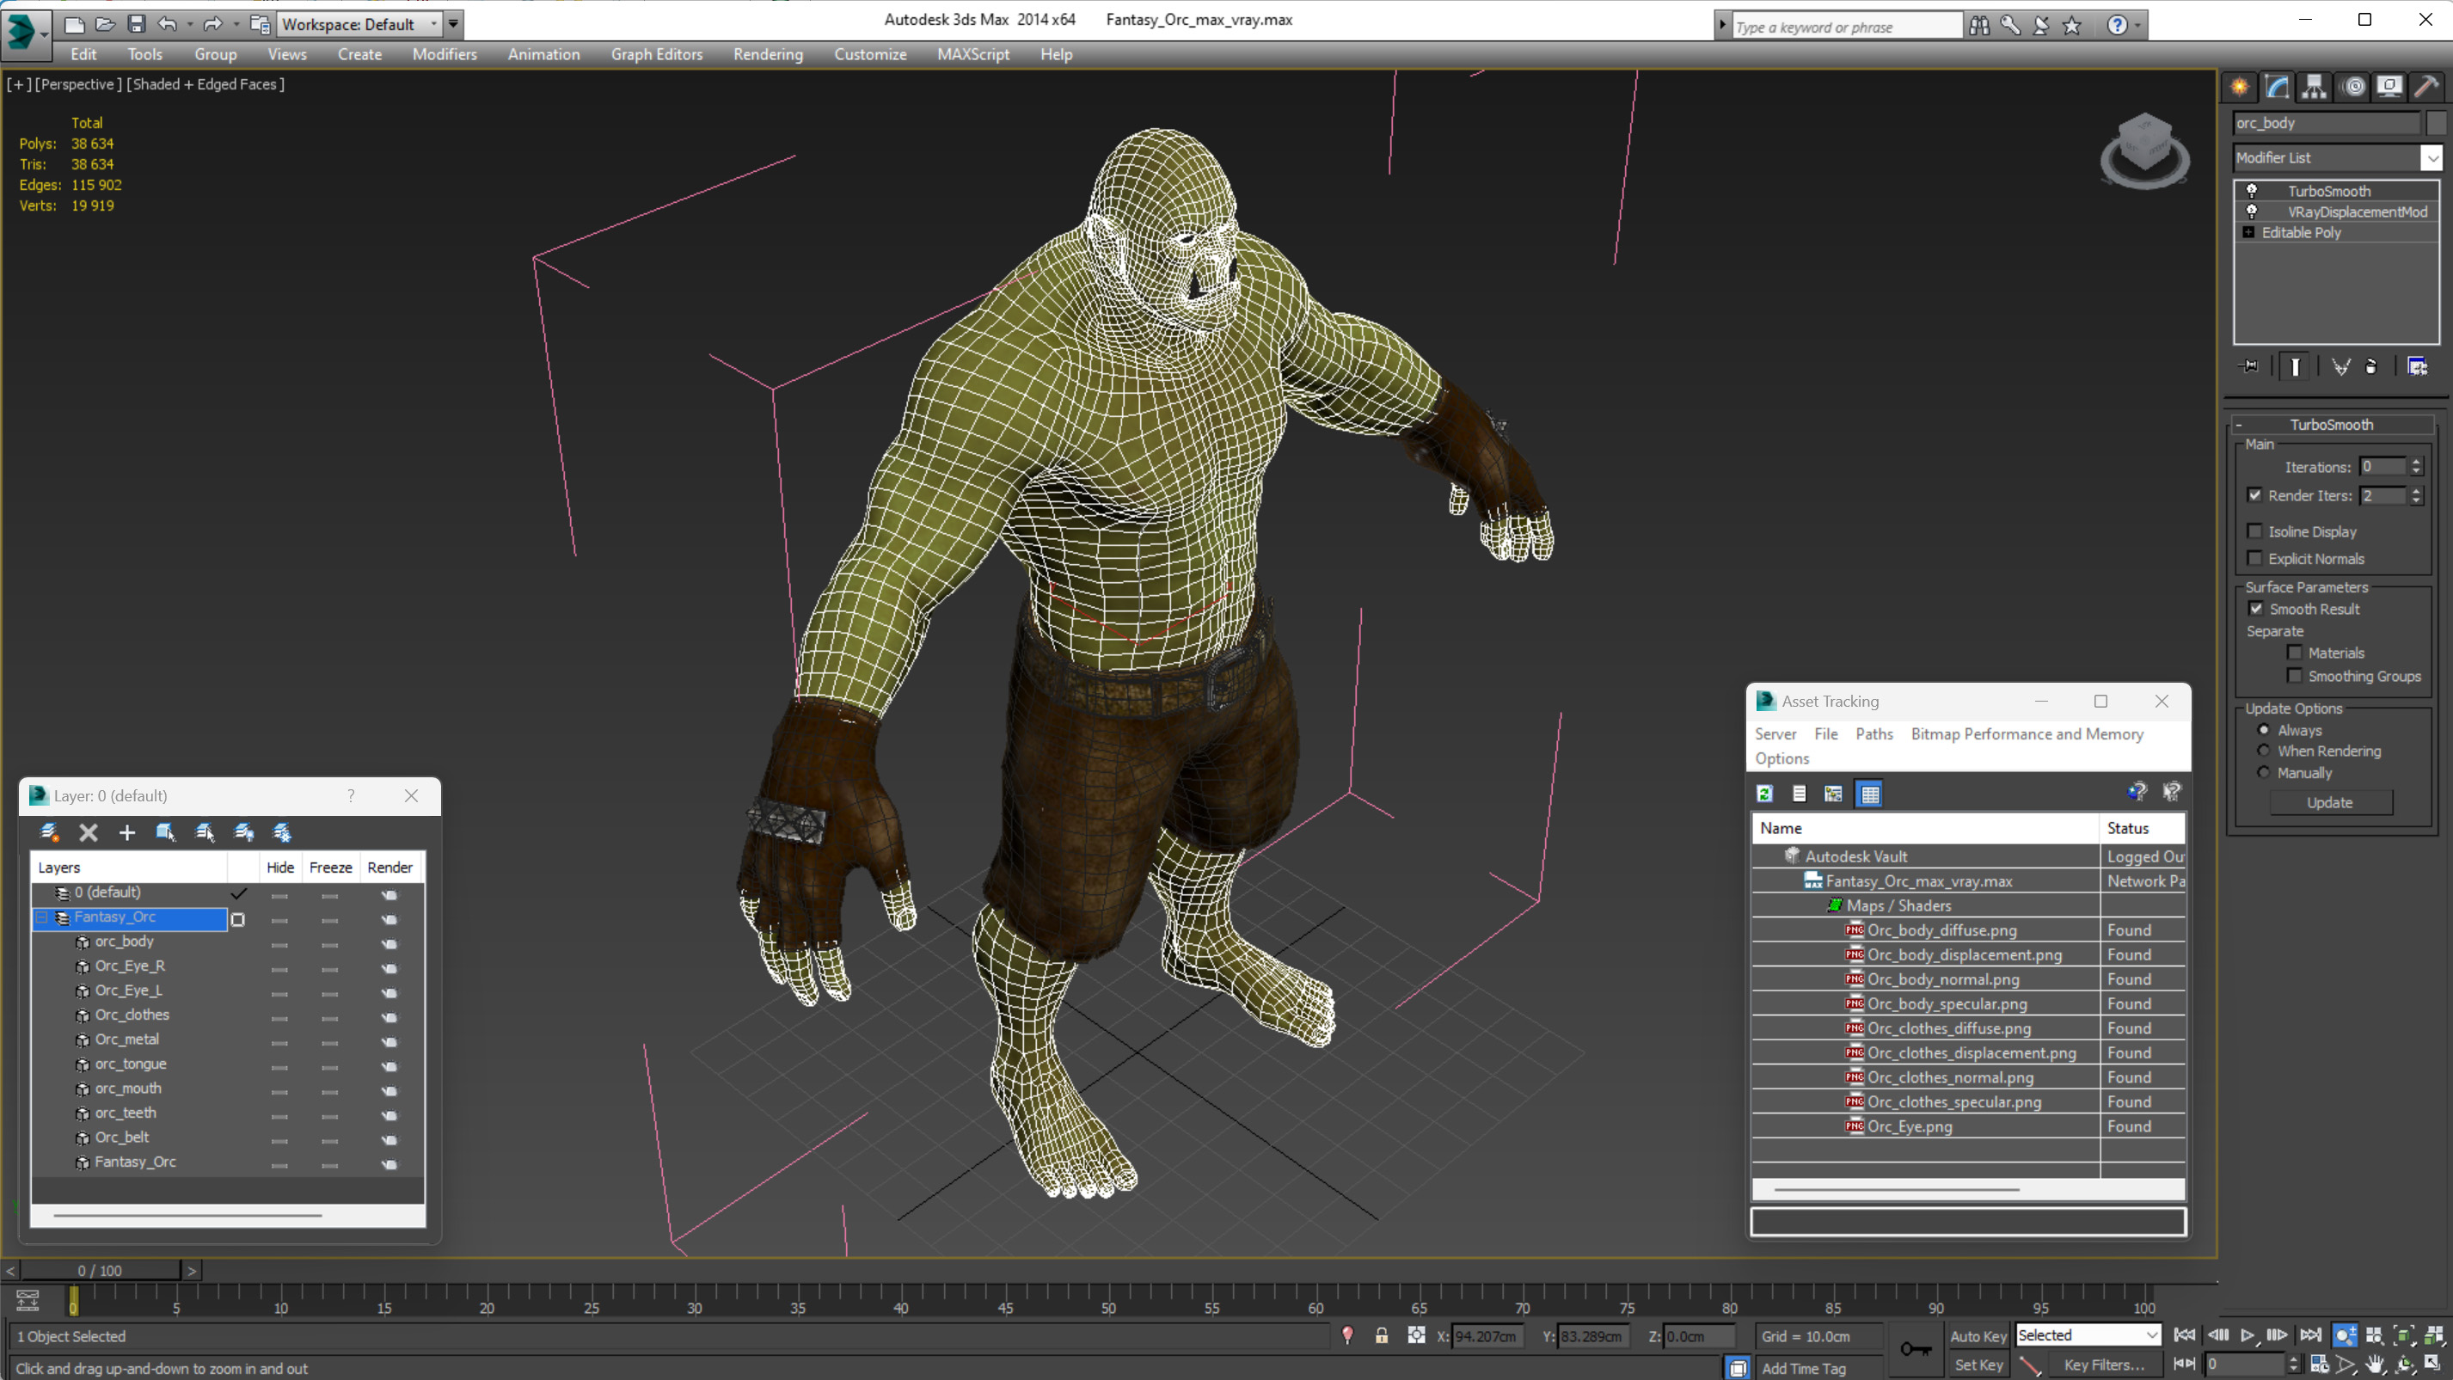Collapse the Fantasy_Orc layer tree

click(x=42, y=917)
